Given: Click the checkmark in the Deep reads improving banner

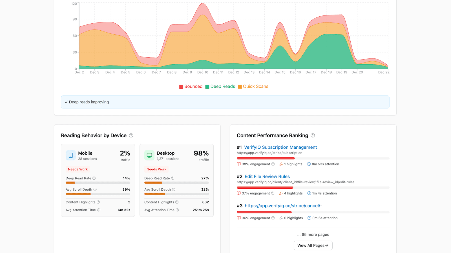Looking at the screenshot, I should coord(67,102).
